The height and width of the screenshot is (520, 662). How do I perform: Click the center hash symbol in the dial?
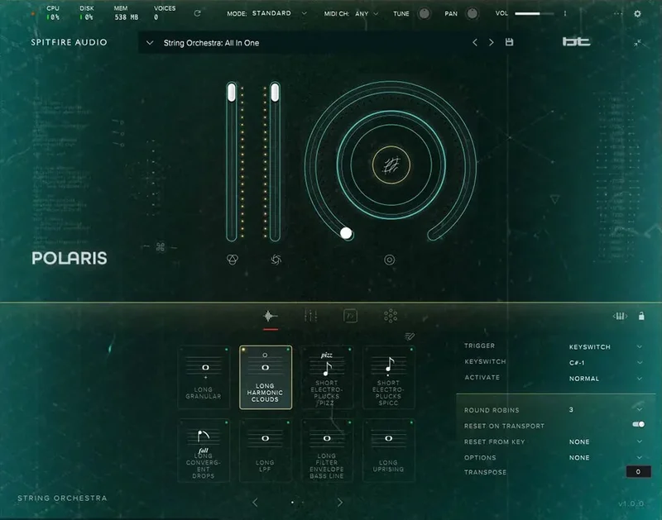pyautogui.click(x=391, y=165)
